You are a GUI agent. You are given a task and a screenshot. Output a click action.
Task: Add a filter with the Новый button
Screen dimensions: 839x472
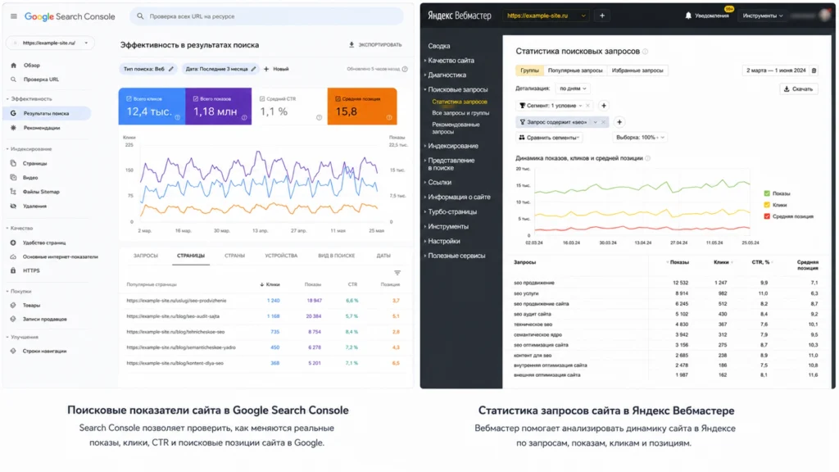click(x=276, y=69)
